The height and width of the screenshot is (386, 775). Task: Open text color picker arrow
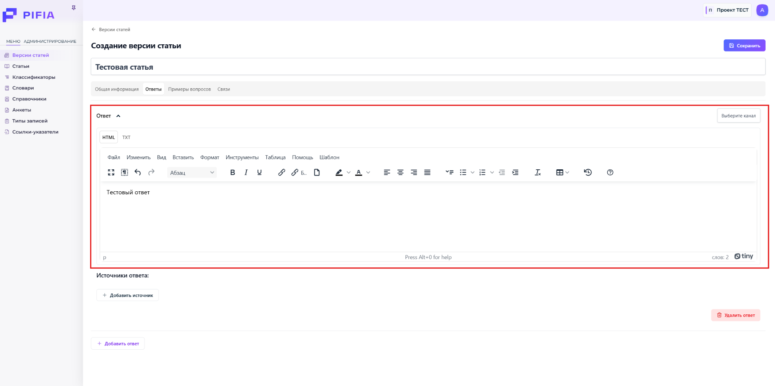click(x=368, y=172)
